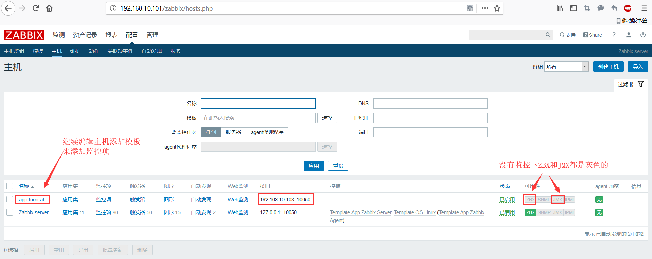This screenshot has width=652, height=259.
Task: Focus the 端口 filter input field
Action: pos(430,132)
